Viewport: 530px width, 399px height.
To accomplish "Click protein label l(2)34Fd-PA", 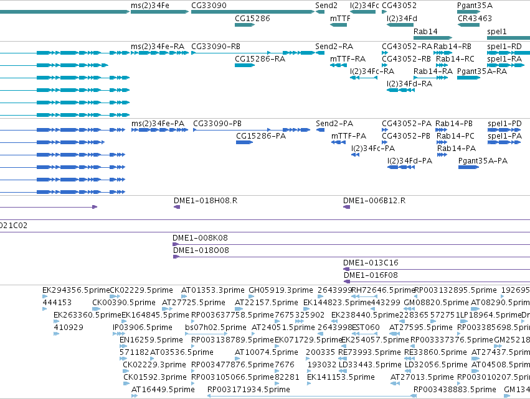I will coord(410,160).
